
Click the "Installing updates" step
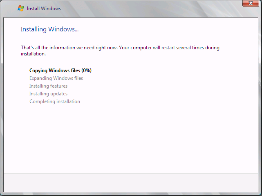coord(48,94)
